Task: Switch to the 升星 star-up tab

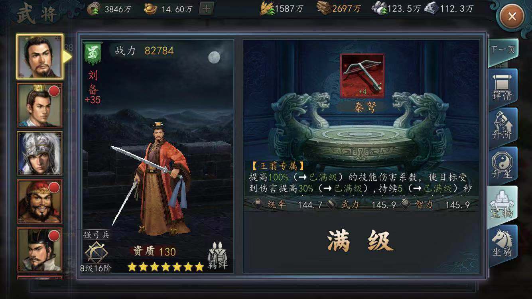Action: pos(502,165)
